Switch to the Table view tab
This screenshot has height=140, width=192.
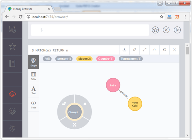tap(34, 76)
